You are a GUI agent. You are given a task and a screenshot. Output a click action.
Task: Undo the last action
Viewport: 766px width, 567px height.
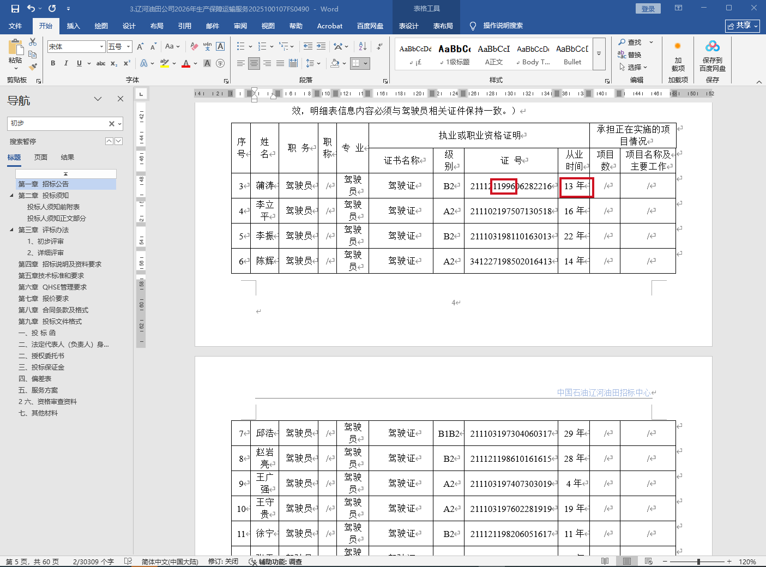pyautogui.click(x=31, y=9)
